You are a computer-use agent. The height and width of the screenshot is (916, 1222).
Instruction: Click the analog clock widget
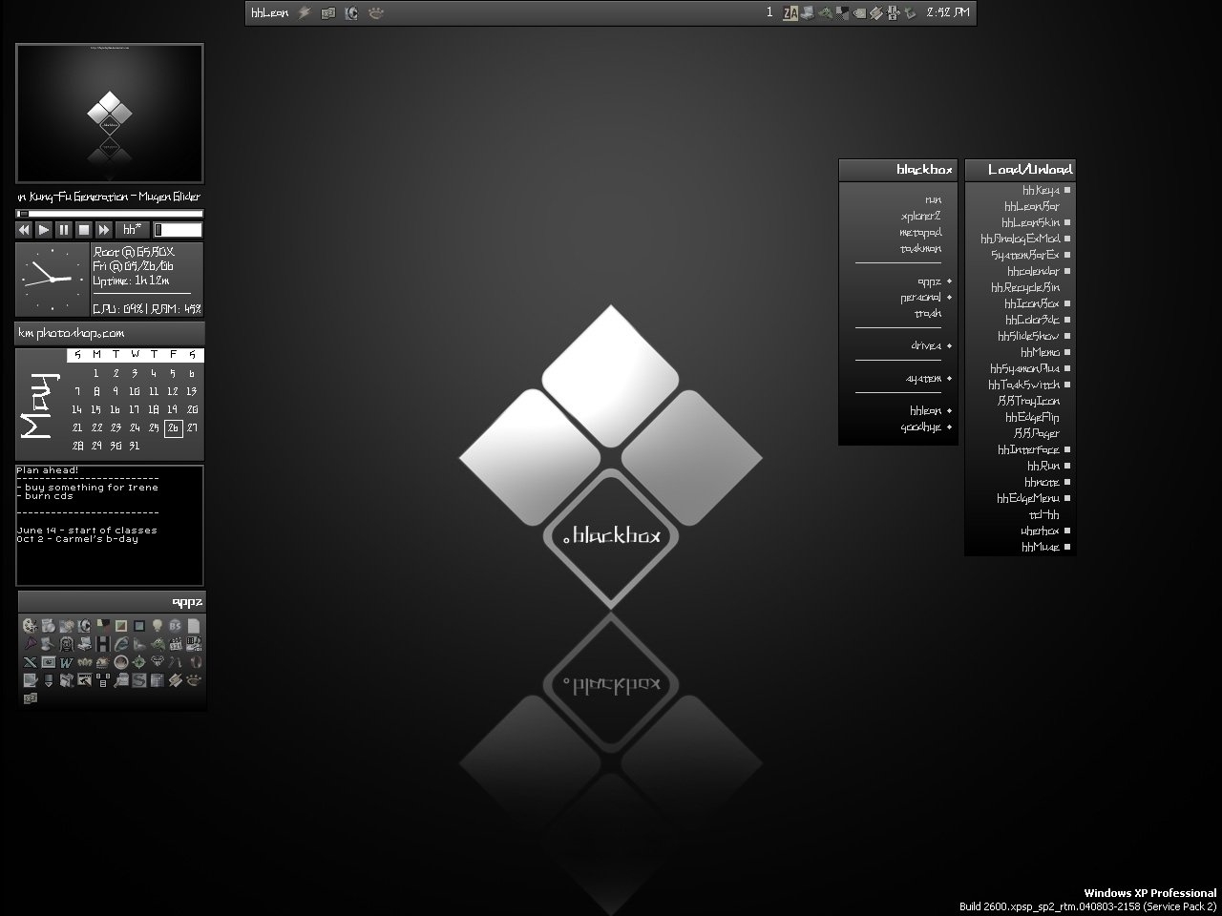pyautogui.click(x=52, y=280)
